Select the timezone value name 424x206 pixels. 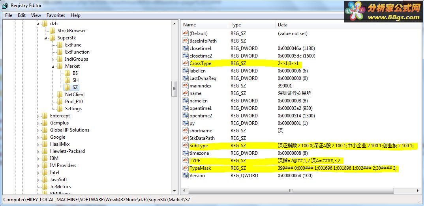pyautogui.click(x=199, y=153)
